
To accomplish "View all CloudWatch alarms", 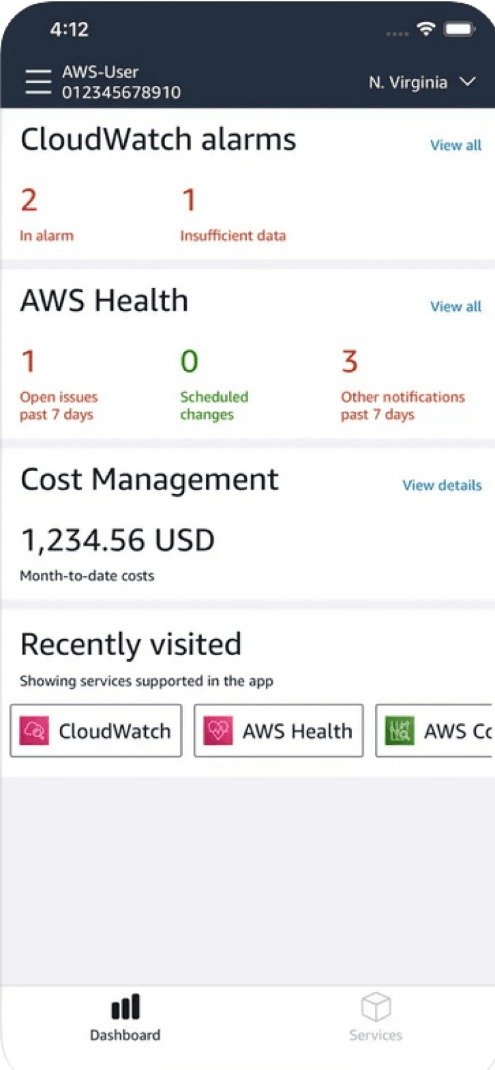I will point(455,145).
